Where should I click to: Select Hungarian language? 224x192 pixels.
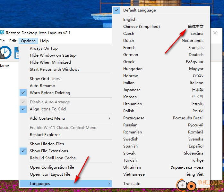161,69
